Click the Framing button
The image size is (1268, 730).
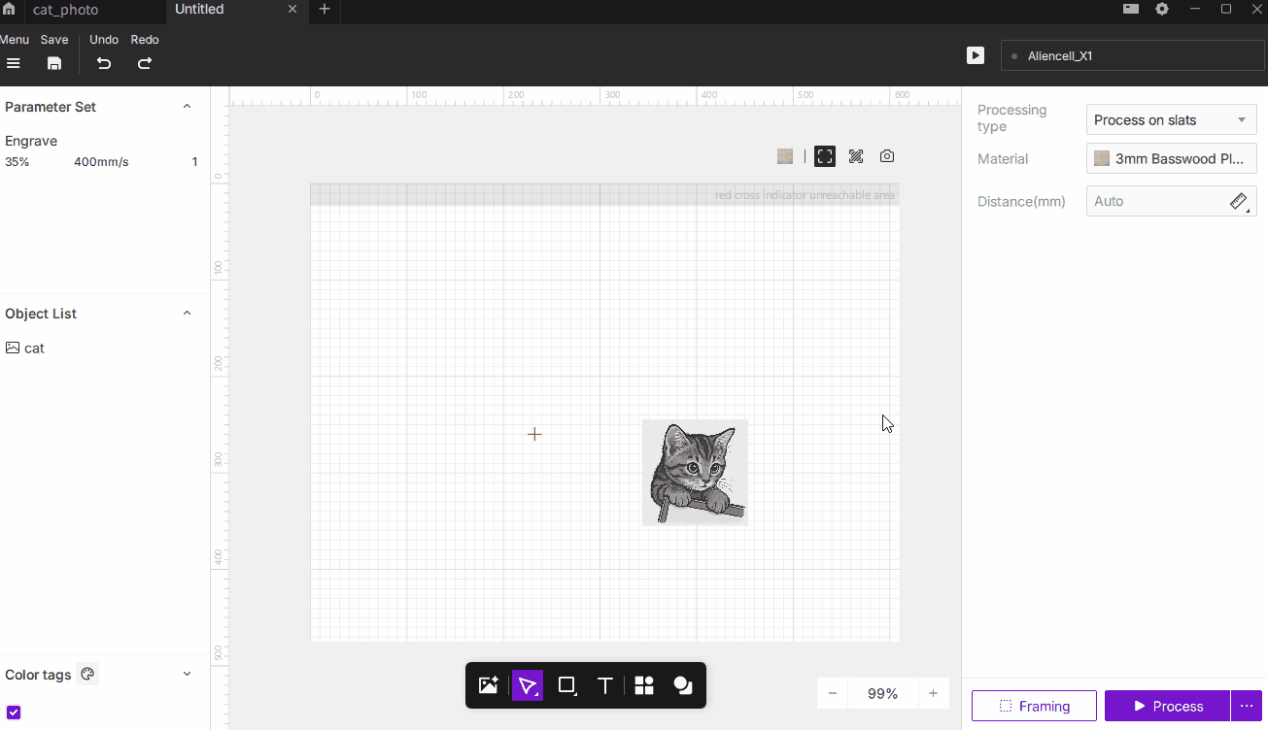1034,706
